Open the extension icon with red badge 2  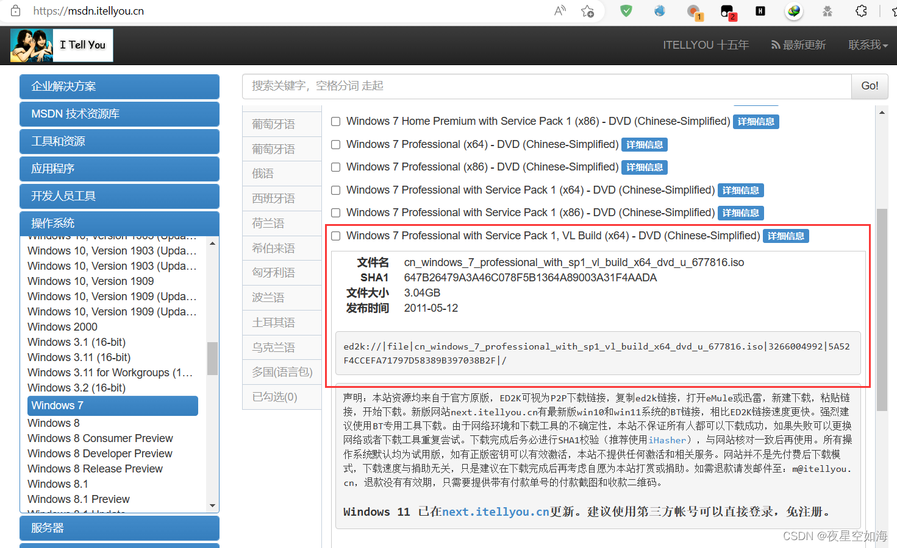(728, 12)
